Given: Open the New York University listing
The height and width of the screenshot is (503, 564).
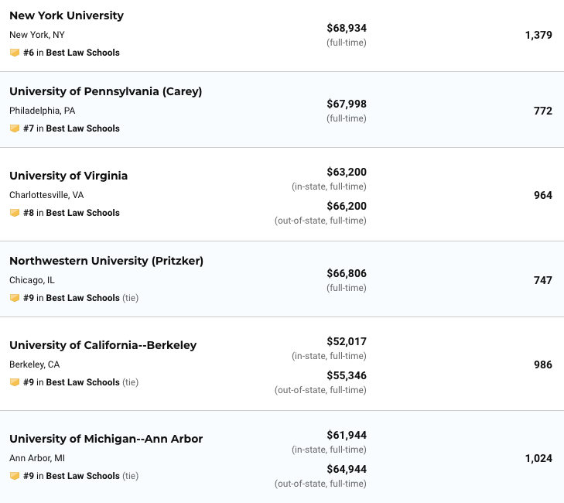Looking at the screenshot, I should tap(66, 15).
